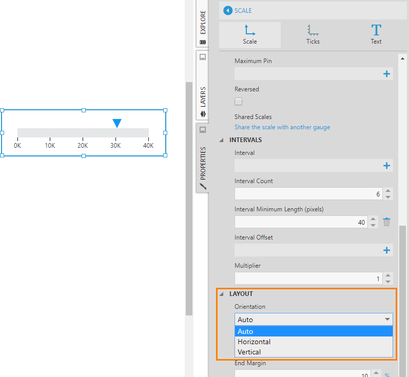Decrease Interval Minimum Length with down arrow
This screenshot has width=409, height=377.
373,225
